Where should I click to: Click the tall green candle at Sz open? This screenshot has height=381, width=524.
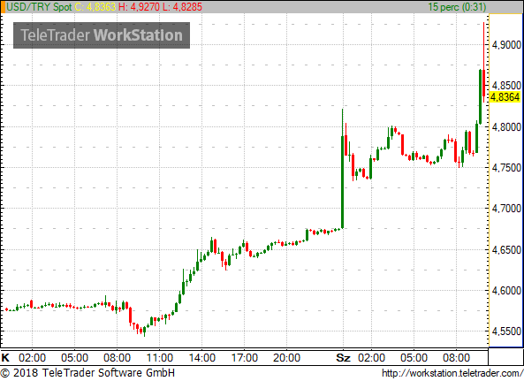tap(342, 182)
